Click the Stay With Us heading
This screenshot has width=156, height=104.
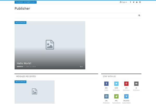click(109, 76)
